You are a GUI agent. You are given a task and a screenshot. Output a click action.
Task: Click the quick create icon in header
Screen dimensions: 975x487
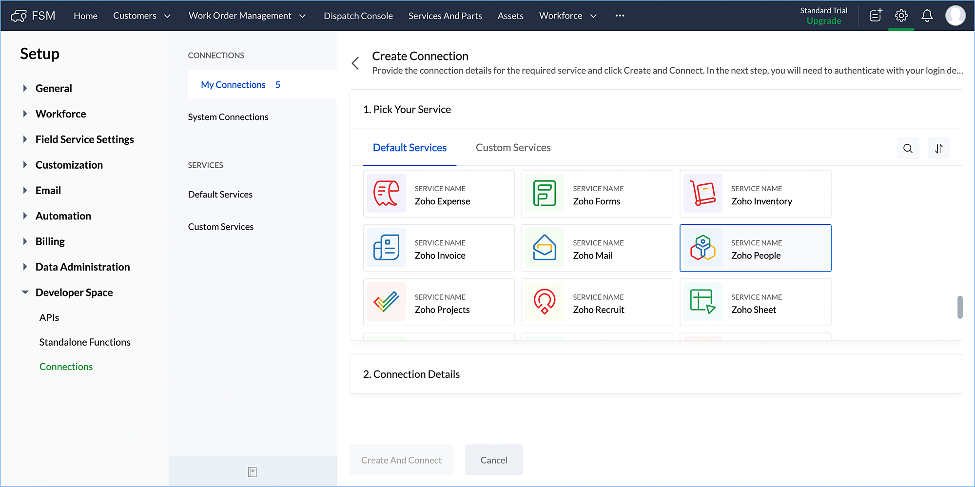coord(876,16)
